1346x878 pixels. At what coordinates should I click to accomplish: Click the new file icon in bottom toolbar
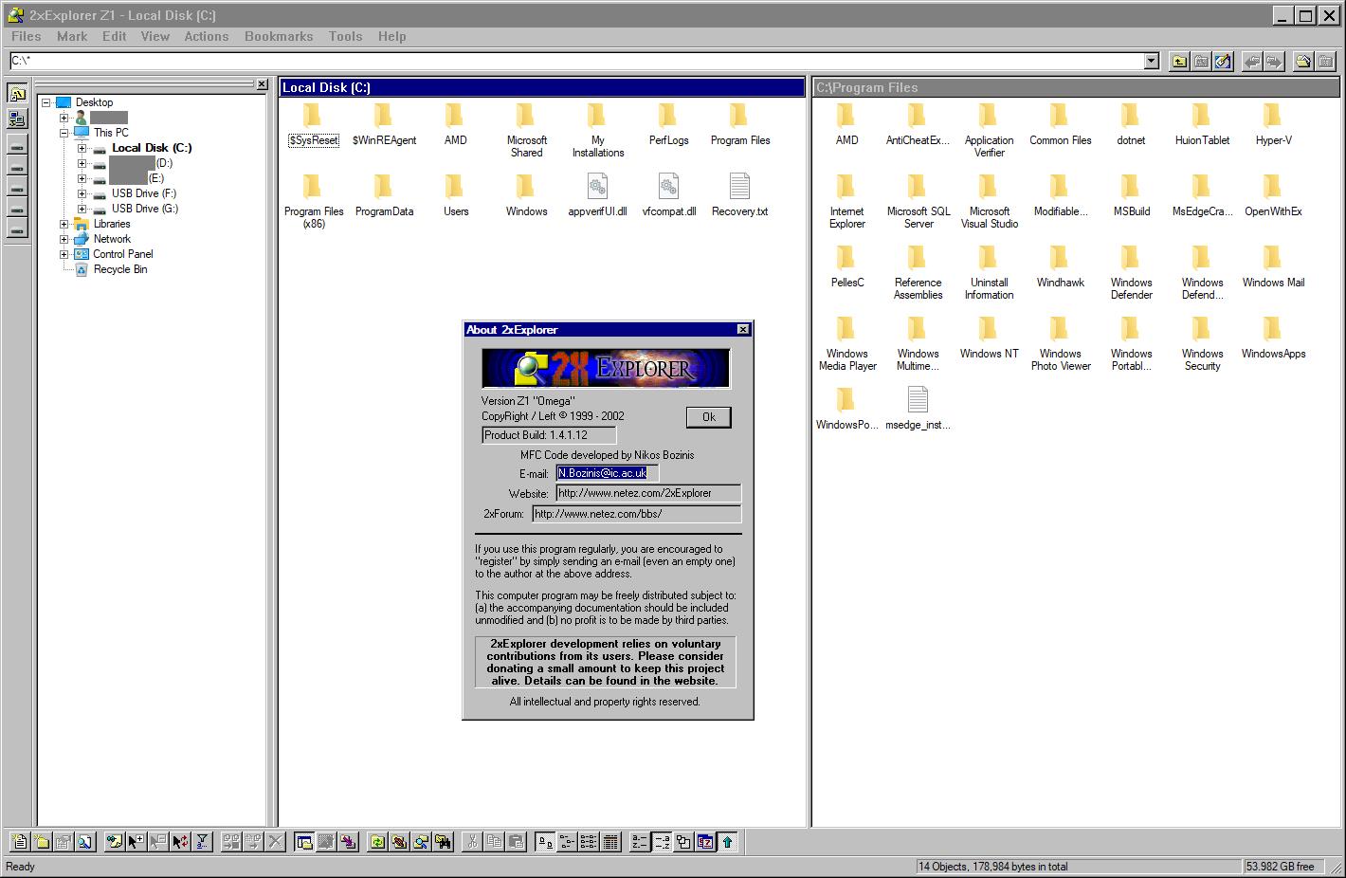tap(20, 841)
